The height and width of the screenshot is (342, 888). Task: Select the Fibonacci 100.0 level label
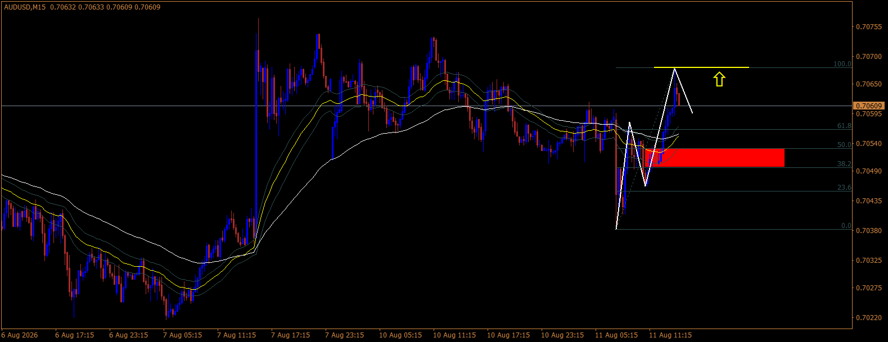point(842,64)
